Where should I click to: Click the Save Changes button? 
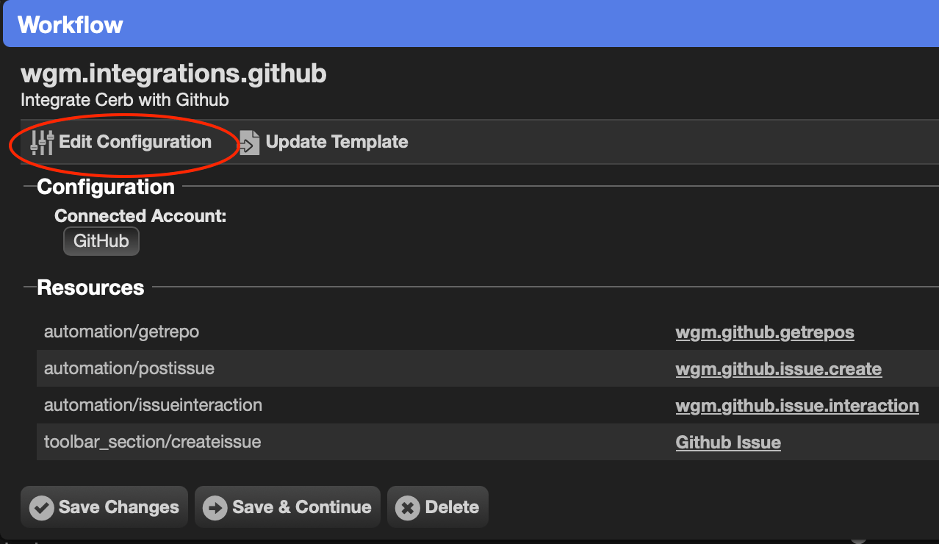click(104, 507)
